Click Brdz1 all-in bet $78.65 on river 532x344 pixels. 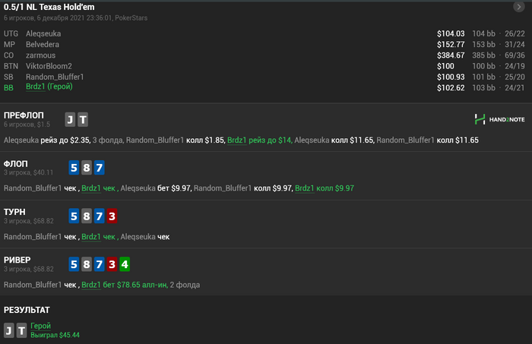pyautogui.click(x=125, y=285)
